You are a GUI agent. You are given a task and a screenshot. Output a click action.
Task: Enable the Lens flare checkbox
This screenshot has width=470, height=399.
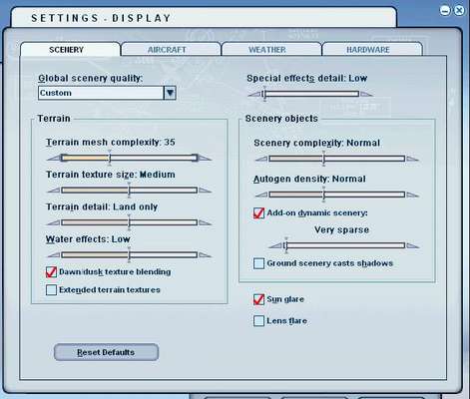(x=258, y=321)
